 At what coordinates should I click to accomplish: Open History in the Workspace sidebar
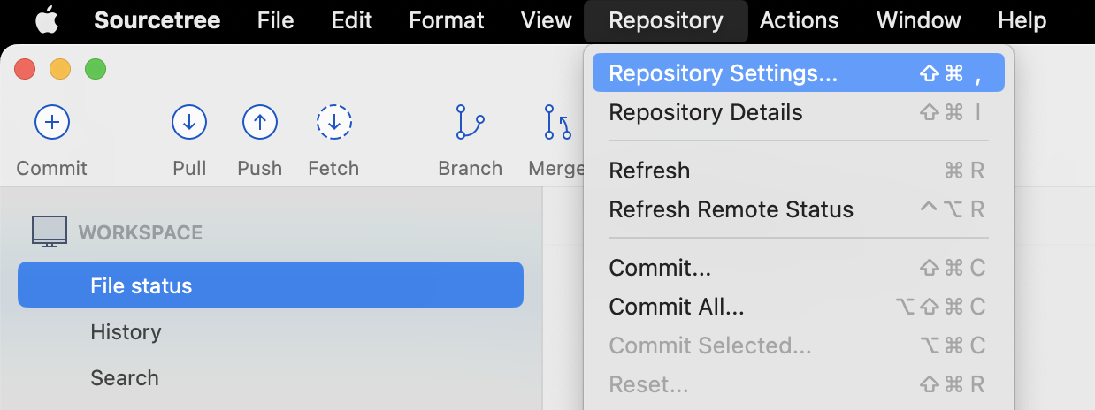(x=126, y=332)
